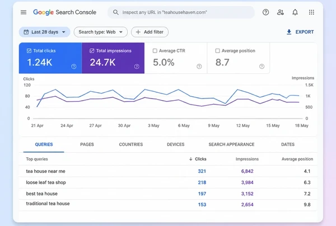The height and width of the screenshot is (226, 336).
Task: Select the Average CTR 5.0% value
Action: (x=164, y=63)
